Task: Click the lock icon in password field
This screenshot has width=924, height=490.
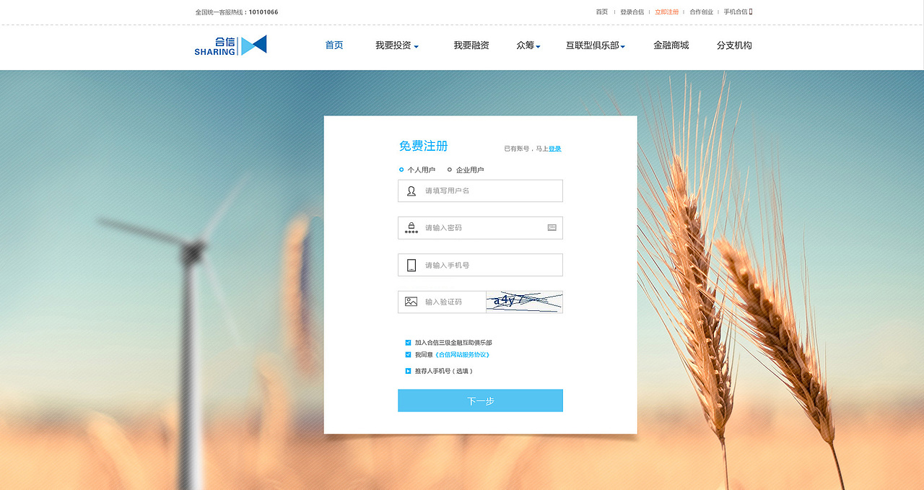Action: click(411, 227)
